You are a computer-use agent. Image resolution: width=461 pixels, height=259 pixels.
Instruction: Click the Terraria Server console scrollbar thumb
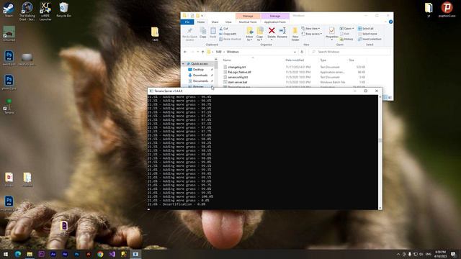pyautogui.click(x=380, y=140)
